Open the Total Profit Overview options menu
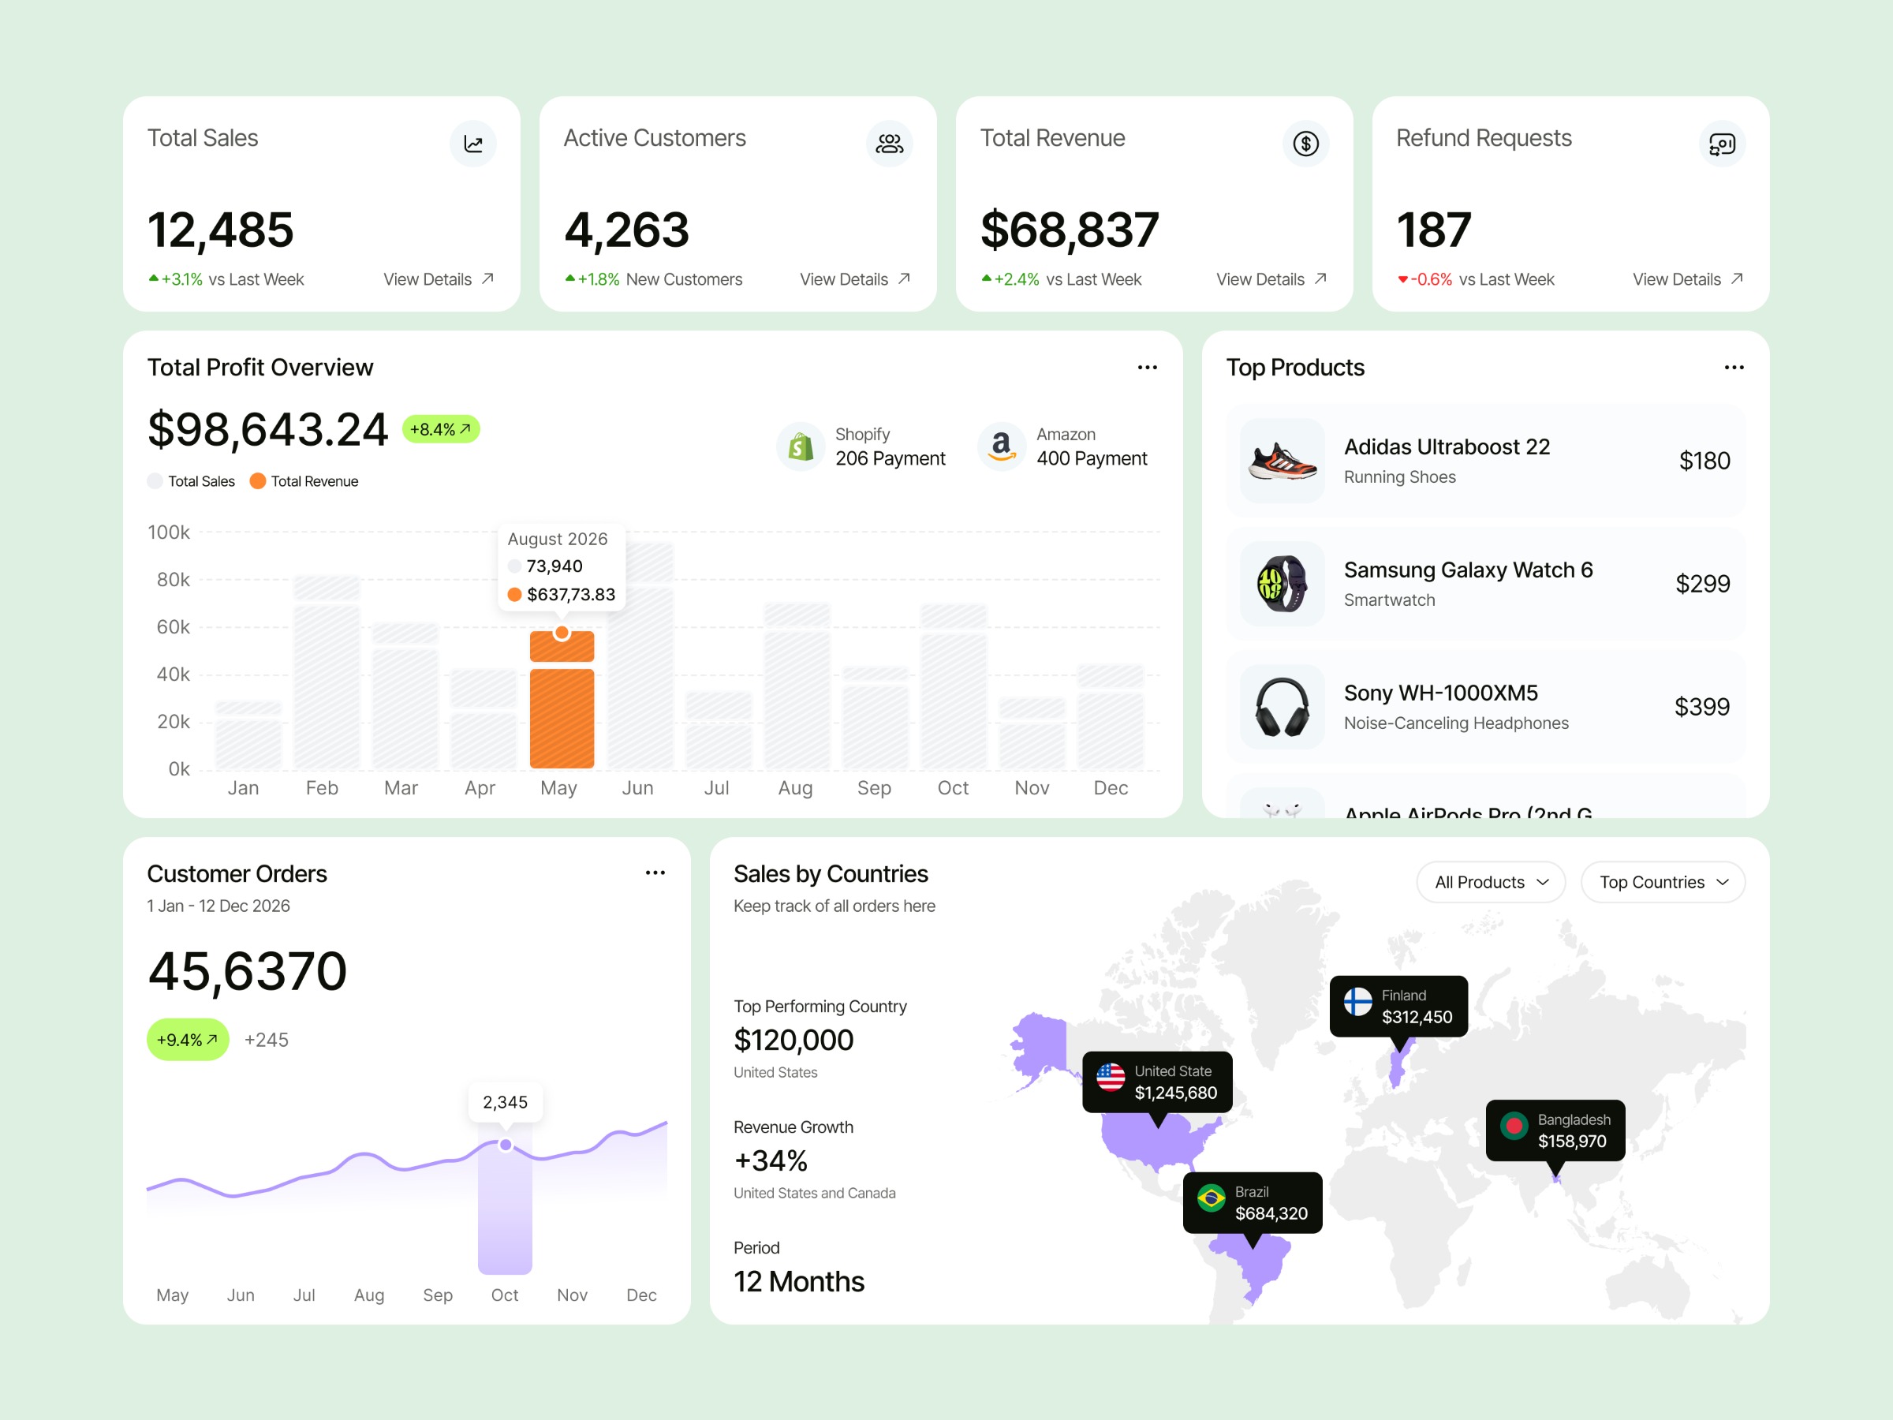This screenshot has height=1420, width=1893. point(1148,367)
